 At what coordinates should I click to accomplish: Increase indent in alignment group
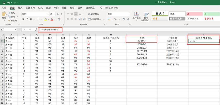click(84, 19)
